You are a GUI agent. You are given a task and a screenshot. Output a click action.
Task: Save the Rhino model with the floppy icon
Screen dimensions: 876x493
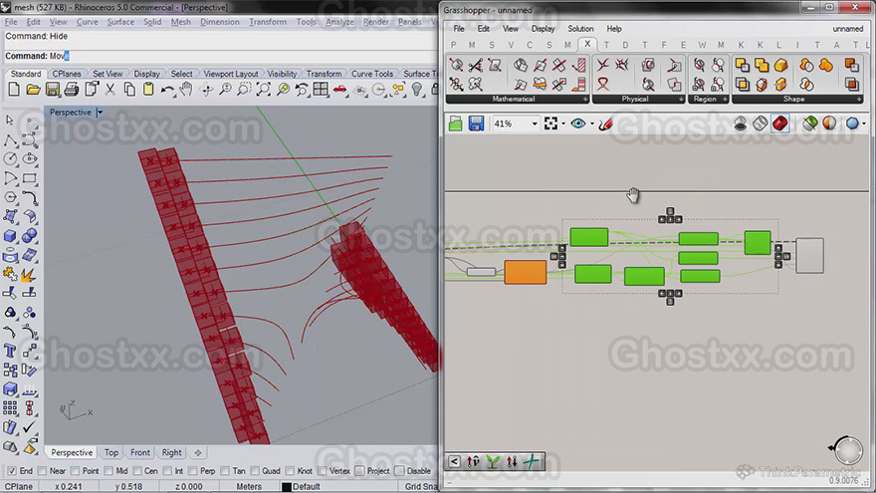coord(53,90)
